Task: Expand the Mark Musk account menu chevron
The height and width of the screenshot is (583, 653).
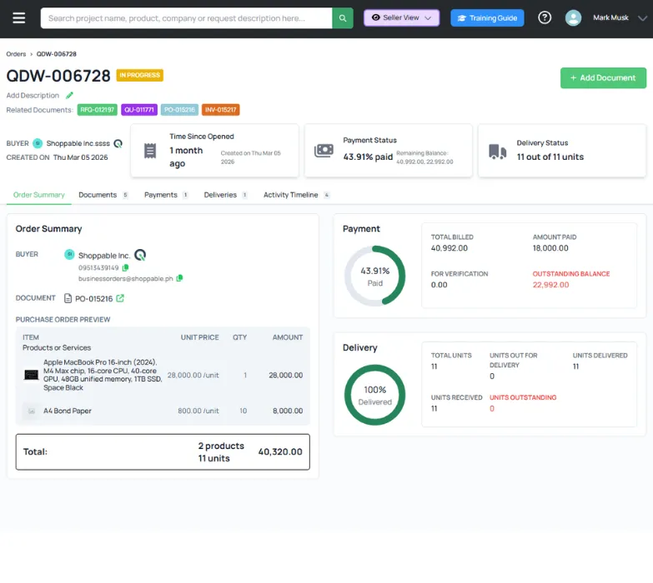Action: (x=643, y=17)
